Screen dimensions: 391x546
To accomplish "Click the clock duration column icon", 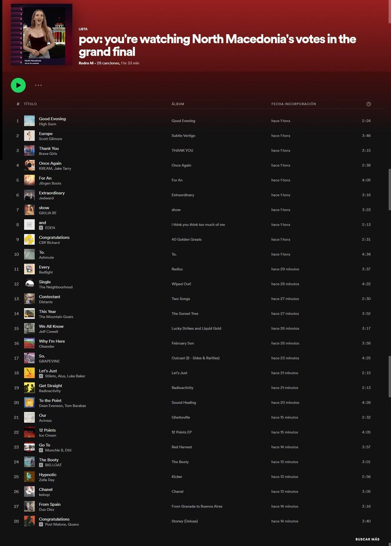I will coord(368,104).
